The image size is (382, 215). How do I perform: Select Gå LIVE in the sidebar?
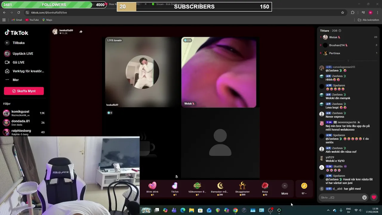pos(19,62)
